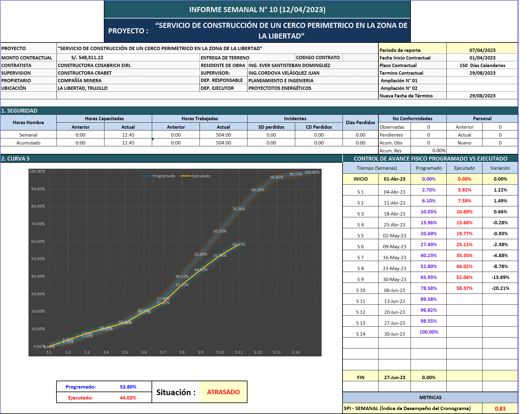Screen dimensions: 529x414
Task: Select the Periodo de reporte date 07/04/2023
Action: pos(482,50)
